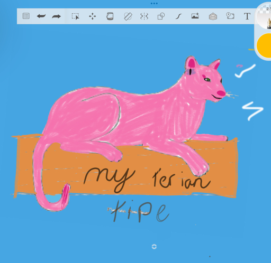Toggle Predictive Stroke curve tool
This screenshot has height=263, width=271.
click(178, 16)
